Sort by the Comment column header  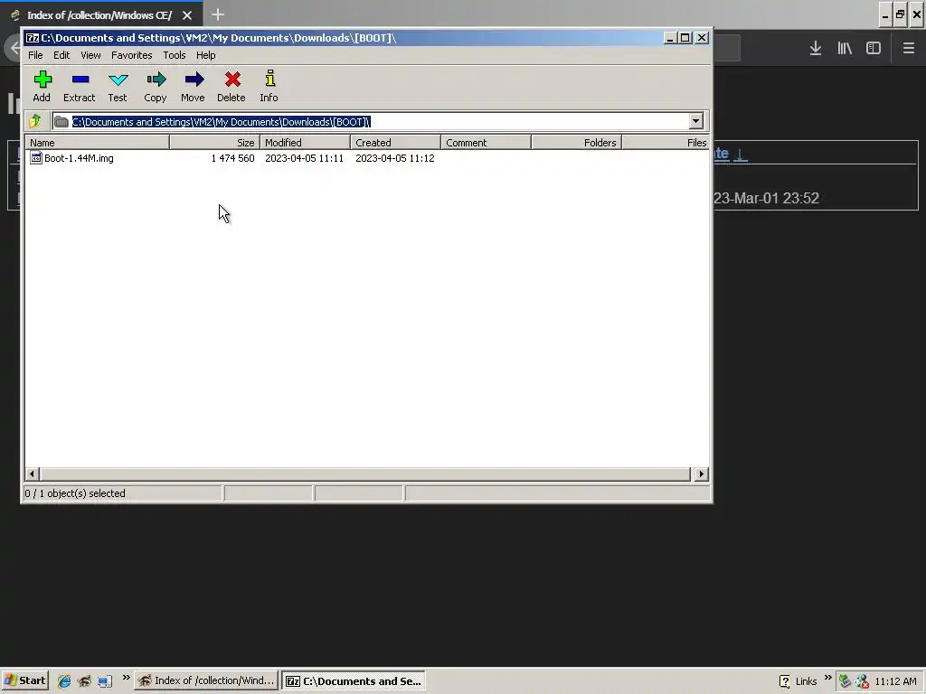[486, 143]
